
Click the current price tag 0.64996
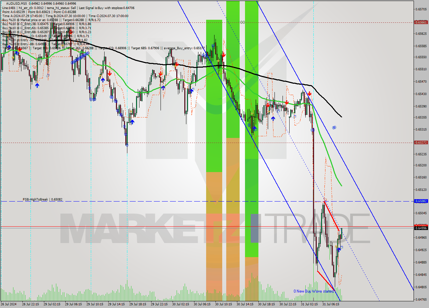pos(421,228)
